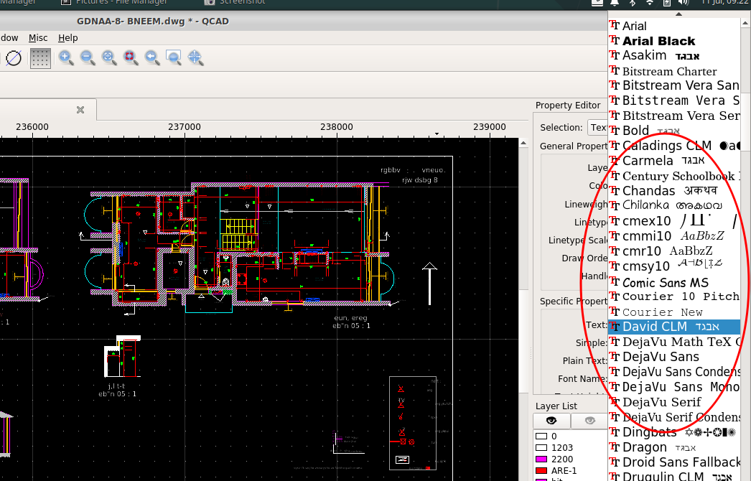Go to previous view zoom icon
Image resolution: width=751 pixels, height=481 pixels.
point(152,58)
